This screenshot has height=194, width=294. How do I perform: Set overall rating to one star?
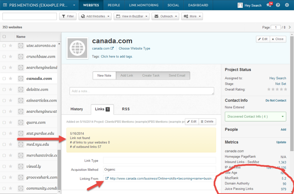pos(269,89)
